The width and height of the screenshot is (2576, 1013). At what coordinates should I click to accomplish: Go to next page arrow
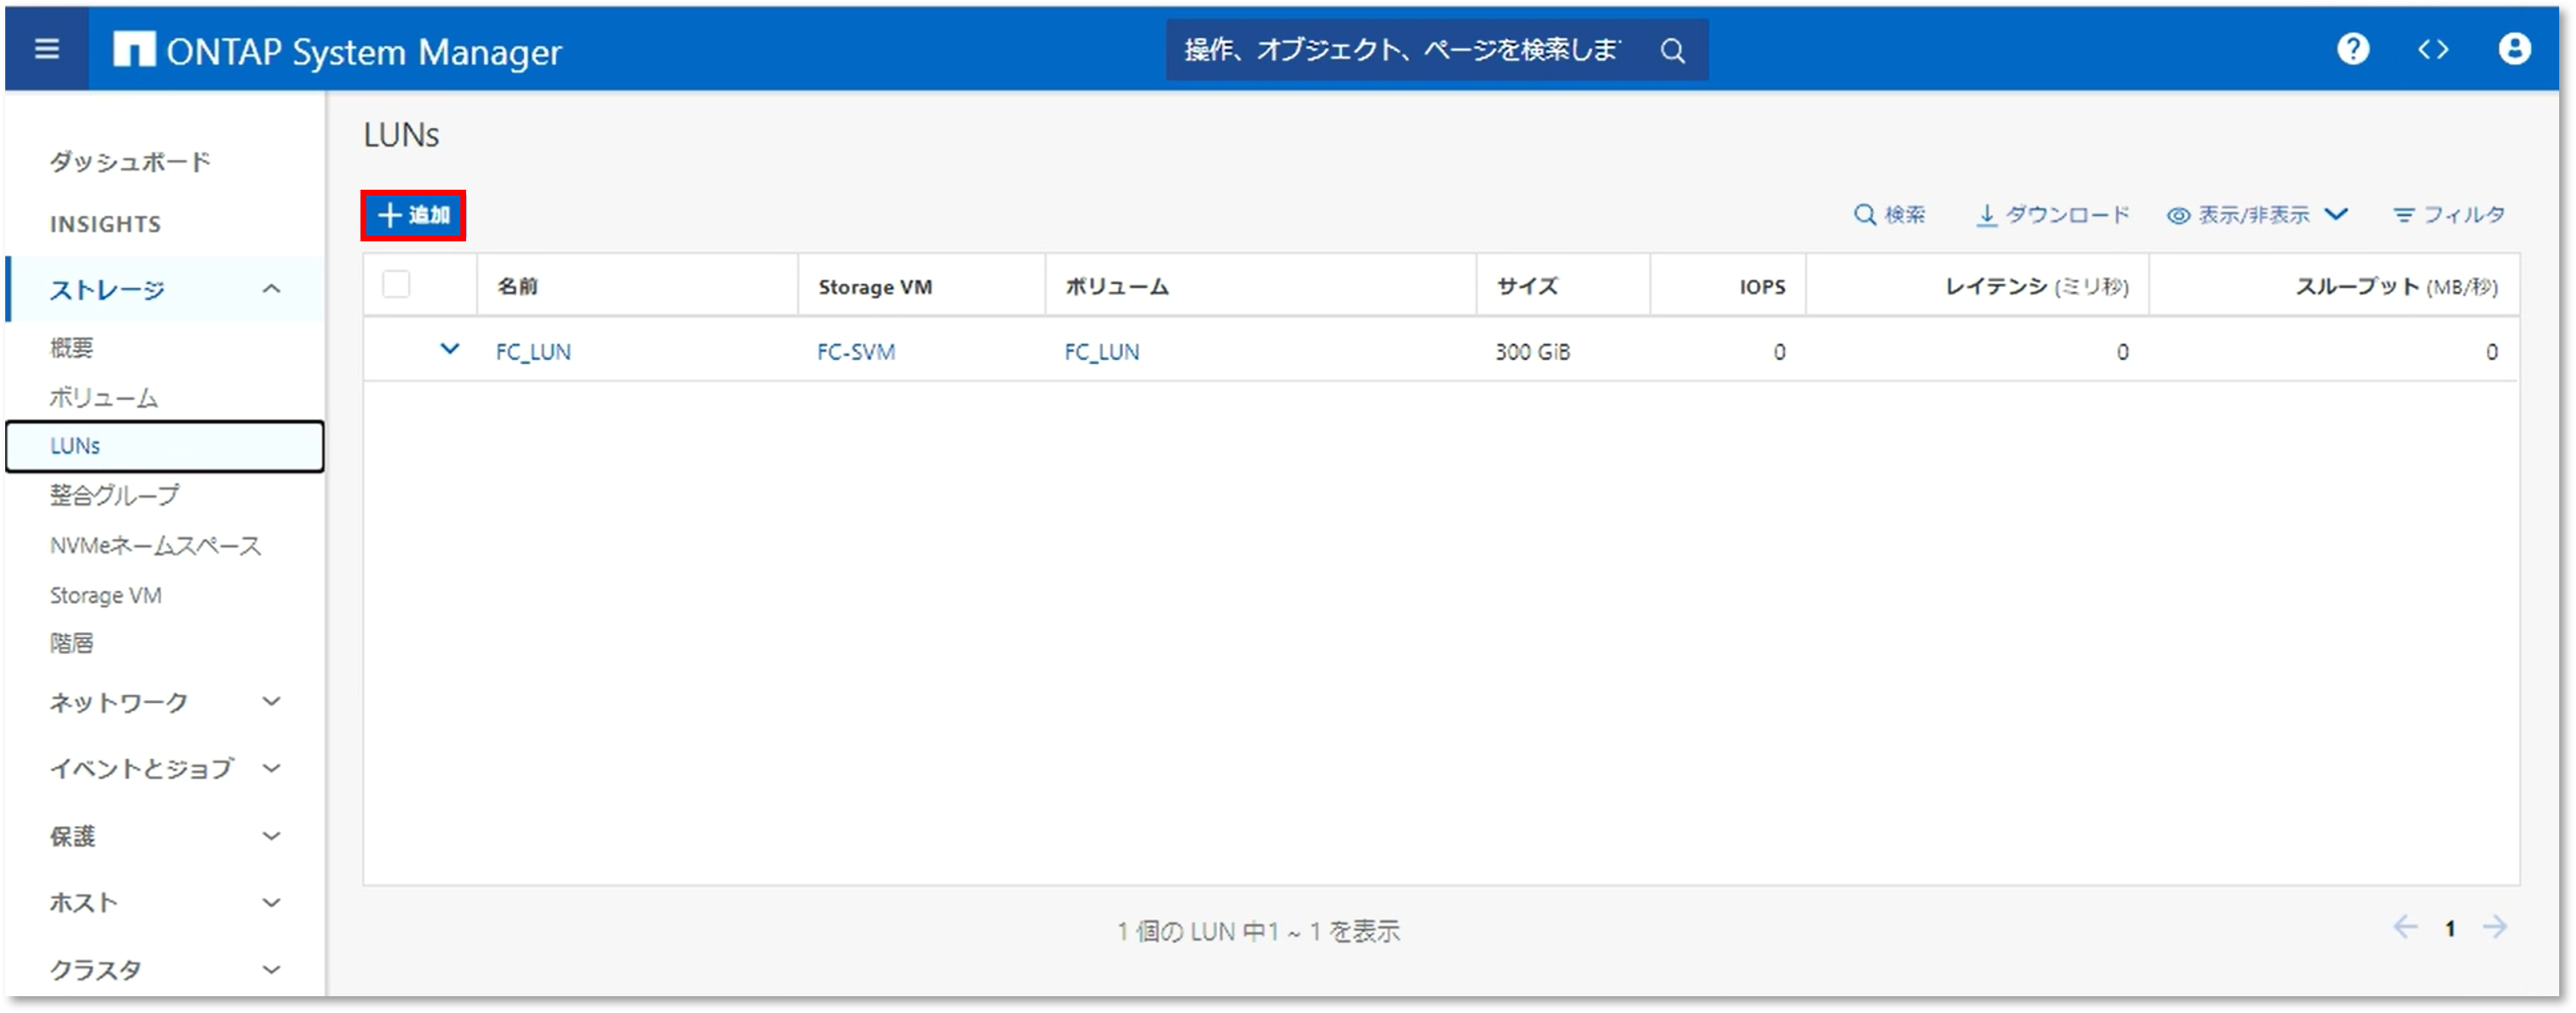point(2495,927)
